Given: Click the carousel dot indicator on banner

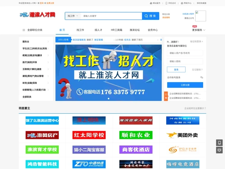Looking at the screenshot, I should tap(109, 99).
